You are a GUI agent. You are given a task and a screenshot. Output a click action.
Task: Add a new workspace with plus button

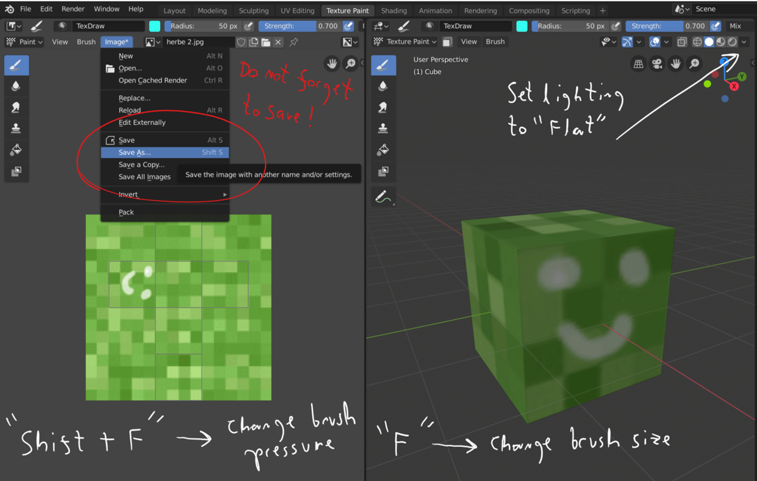[602, 11]
